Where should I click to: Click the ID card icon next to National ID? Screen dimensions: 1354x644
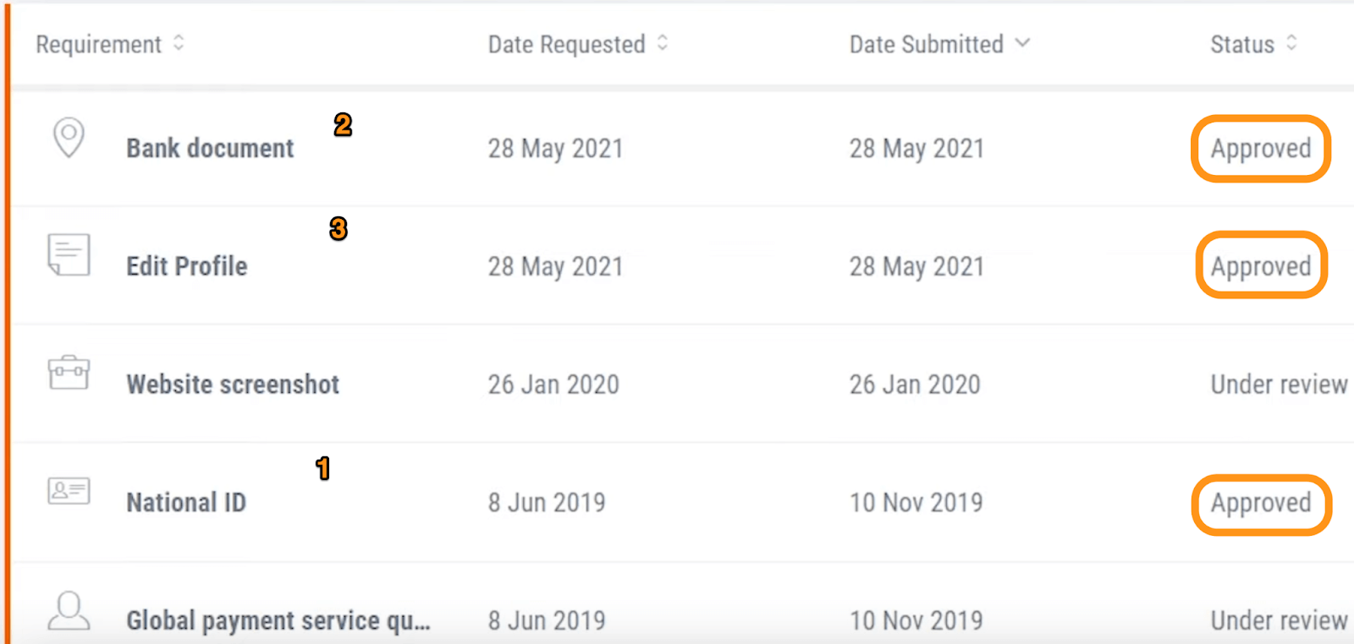[69, 490]
